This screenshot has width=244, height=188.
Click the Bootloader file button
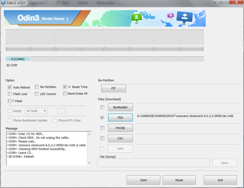tap(120, 107)
